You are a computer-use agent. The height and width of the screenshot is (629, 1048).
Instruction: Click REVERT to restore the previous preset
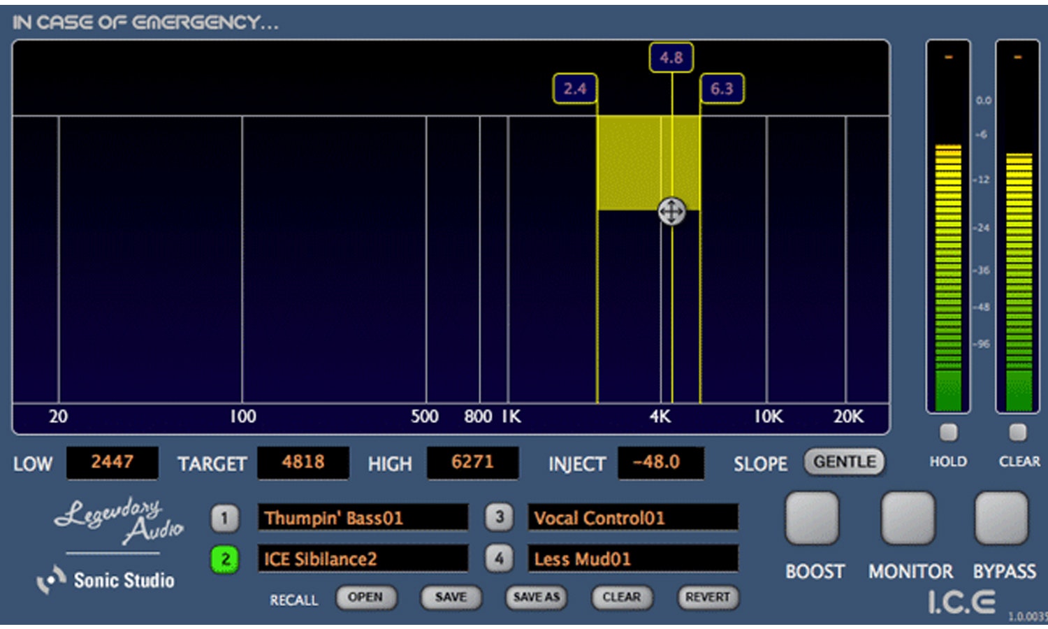pos(708,598)
